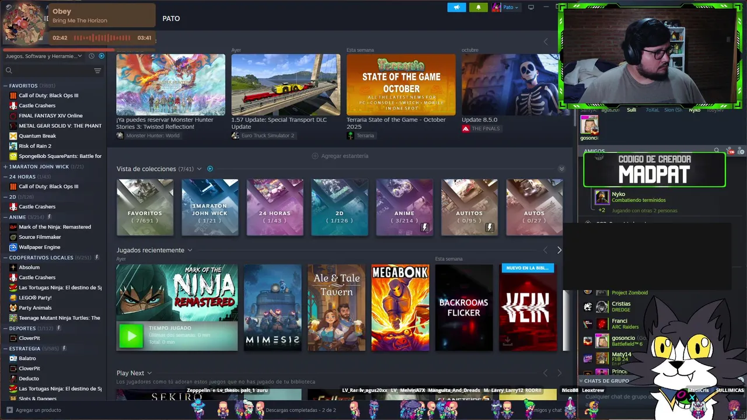Open Juegos, Software y Herramientas filter dropdown
This screenshot has width=747, height=420.
pos(44,56)
